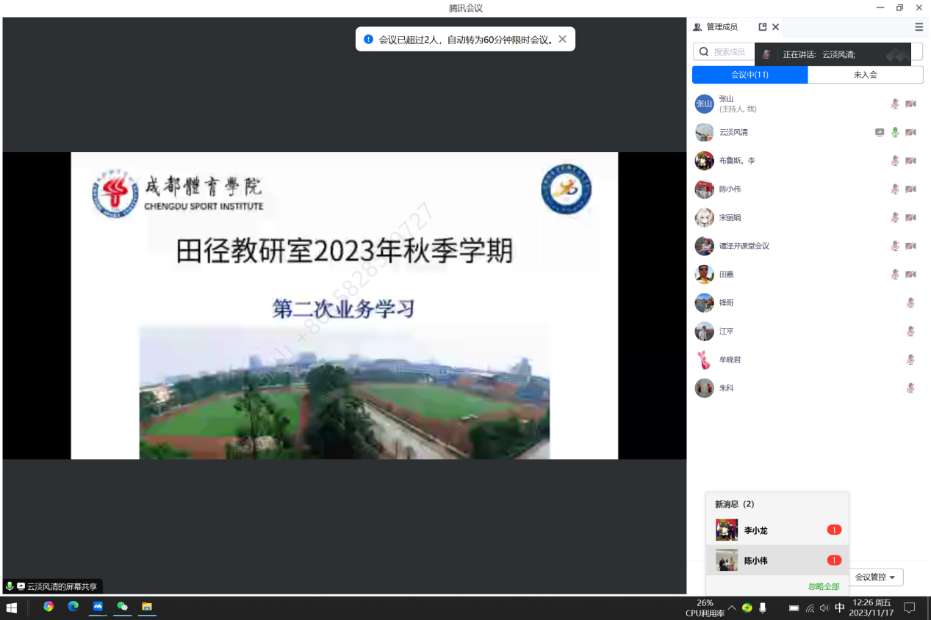This screenshot has width=931, height=620.
Task: Click 忽略全部 to ignore all messages
Action: [823, 586]
